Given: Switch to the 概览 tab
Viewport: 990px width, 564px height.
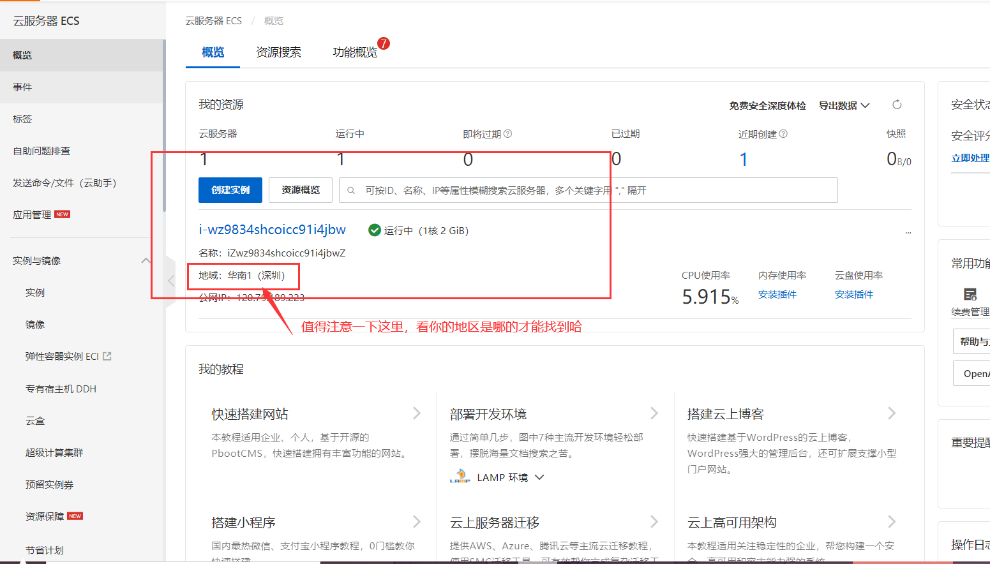Looking at the screenshot, I should click(213, 52).
